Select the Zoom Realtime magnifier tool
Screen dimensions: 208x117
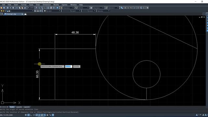click(x=39, y=8)
